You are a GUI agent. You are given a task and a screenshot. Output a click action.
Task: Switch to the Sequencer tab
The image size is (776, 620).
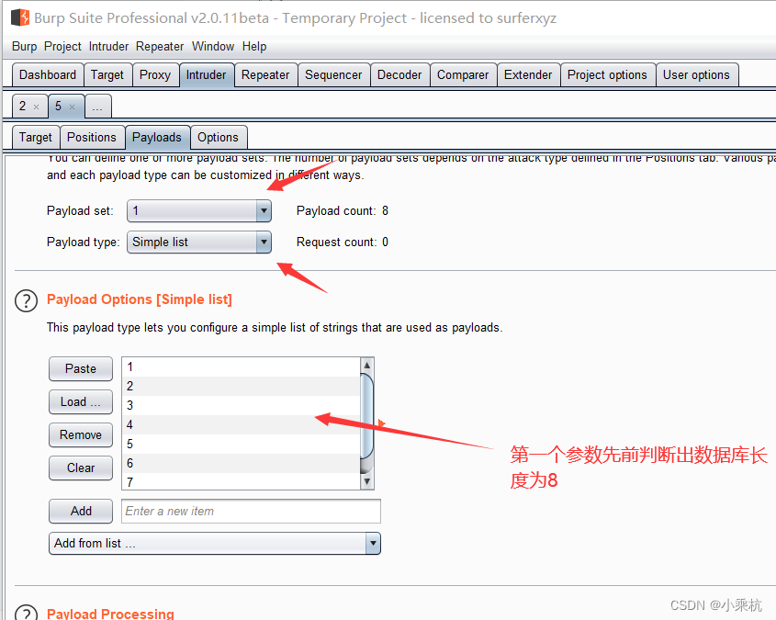pos(333,74)
